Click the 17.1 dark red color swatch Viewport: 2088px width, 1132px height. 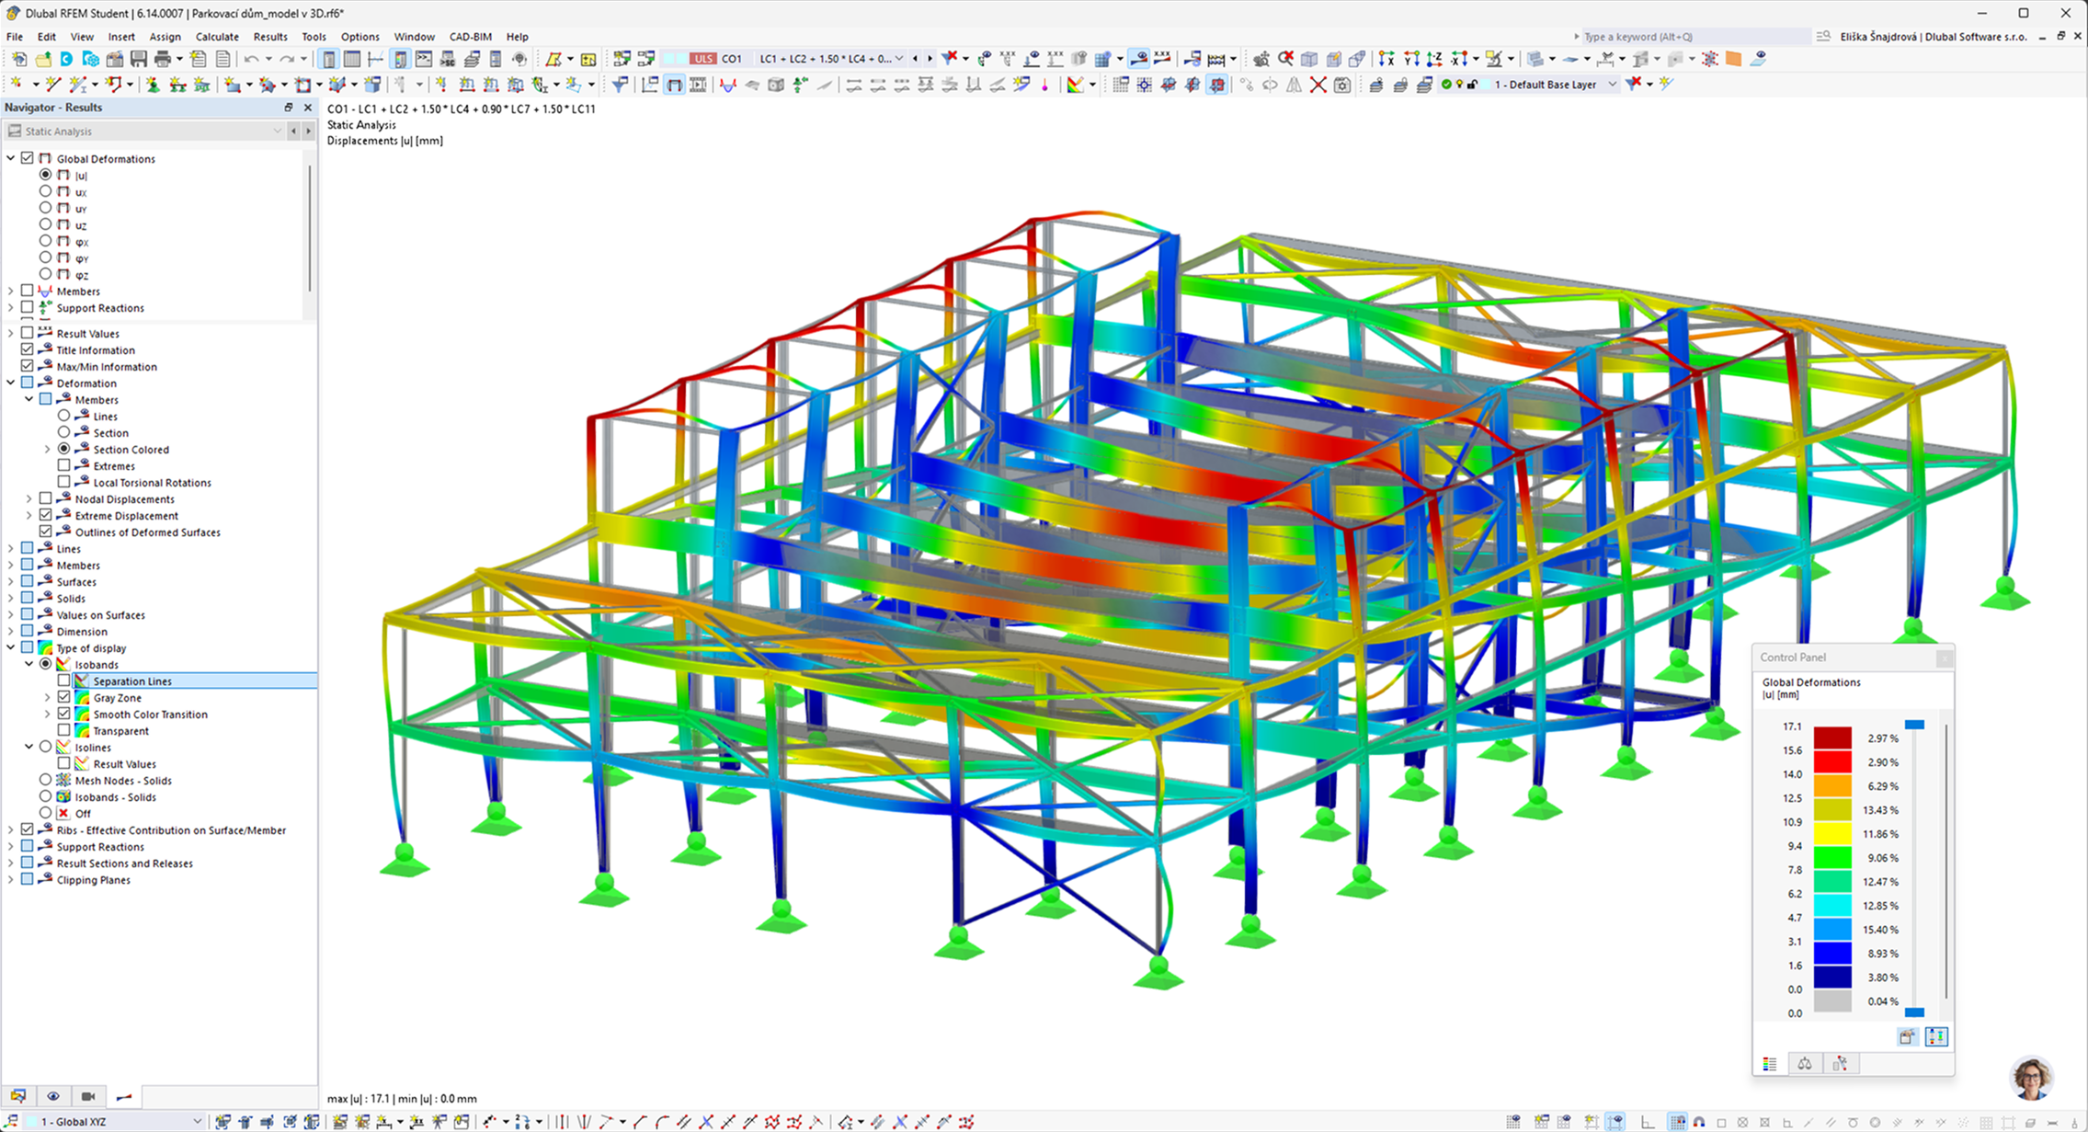click(1832, 738)
